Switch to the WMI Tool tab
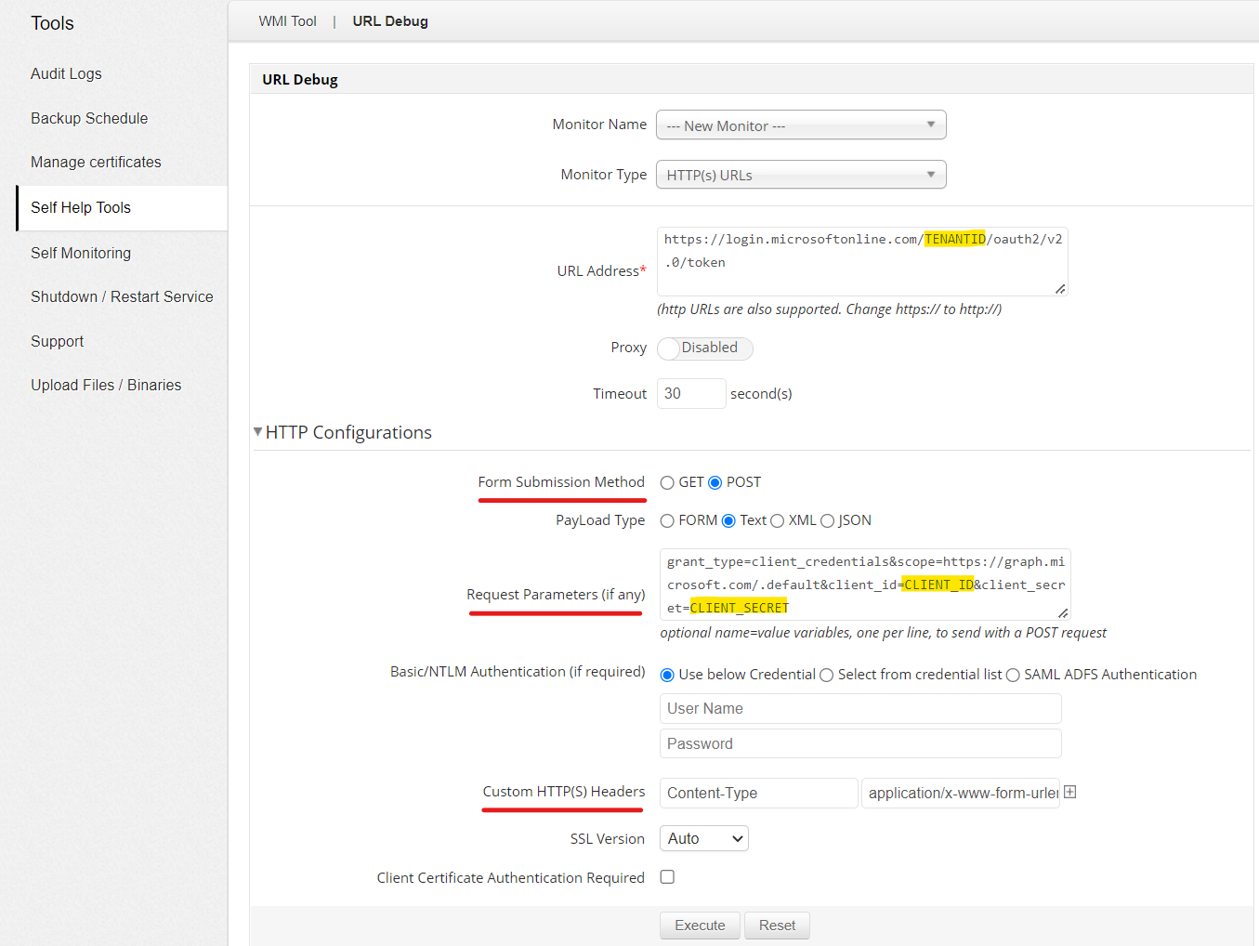The width and height of the screenshot is (1259, 946). (287, 21)
